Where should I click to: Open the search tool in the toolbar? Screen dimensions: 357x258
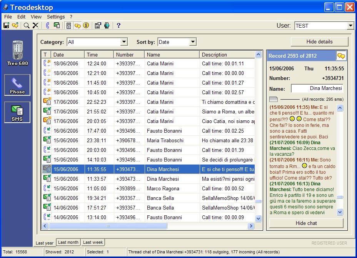click(26, 25)
